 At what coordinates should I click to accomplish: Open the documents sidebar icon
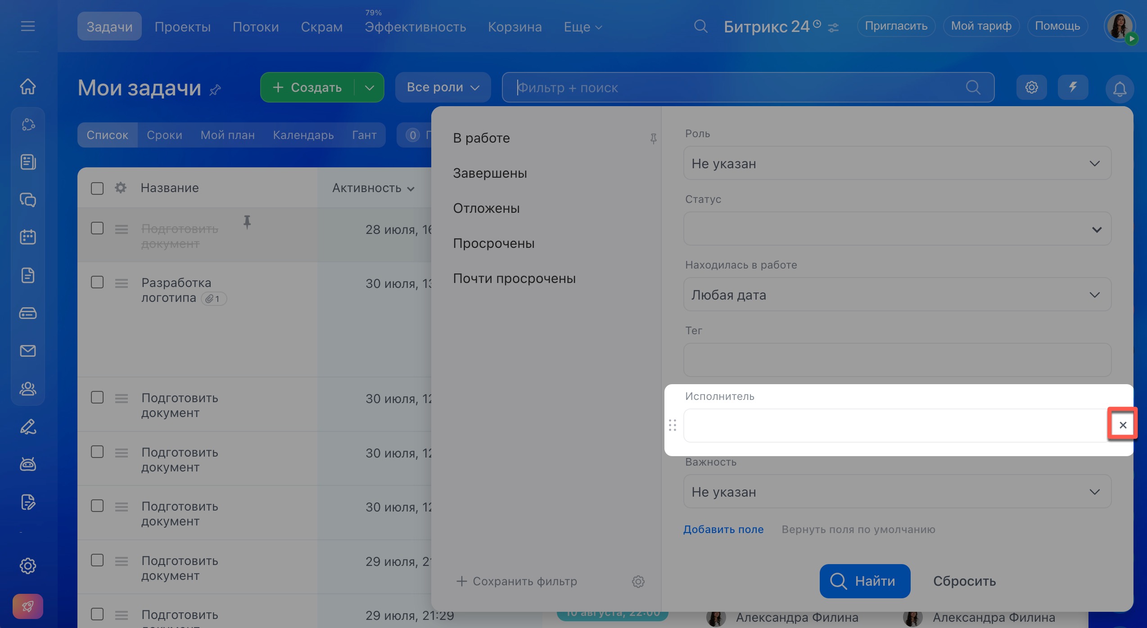(28, 275)
